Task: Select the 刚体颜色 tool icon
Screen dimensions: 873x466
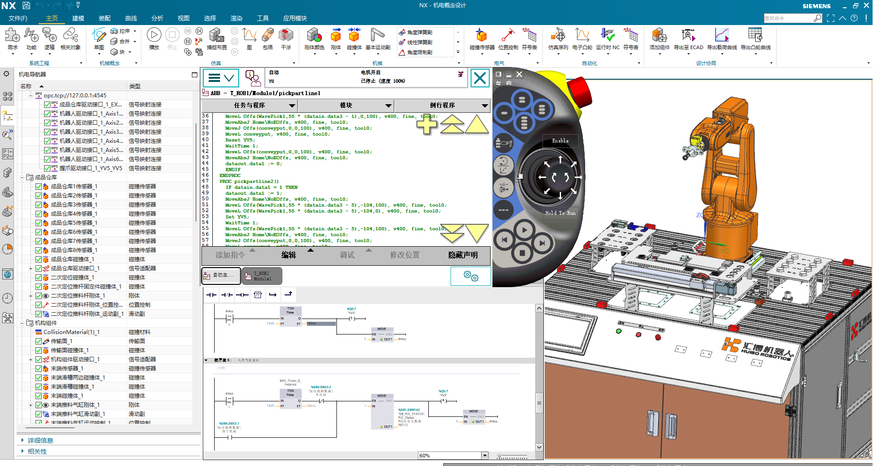Action: (314, 35)
